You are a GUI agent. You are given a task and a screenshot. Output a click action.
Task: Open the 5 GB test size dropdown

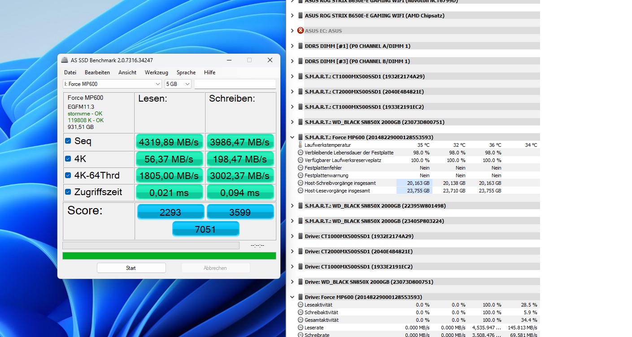pos(178,84)
